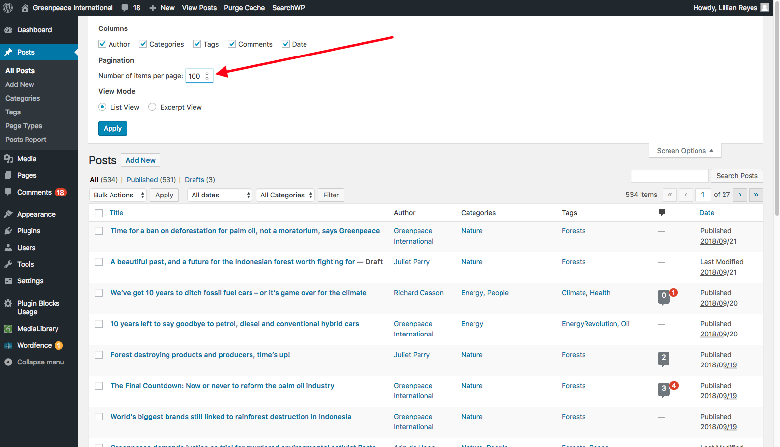
Task: Uncheck the Date column checkbox
Action: tap(286, 44)
